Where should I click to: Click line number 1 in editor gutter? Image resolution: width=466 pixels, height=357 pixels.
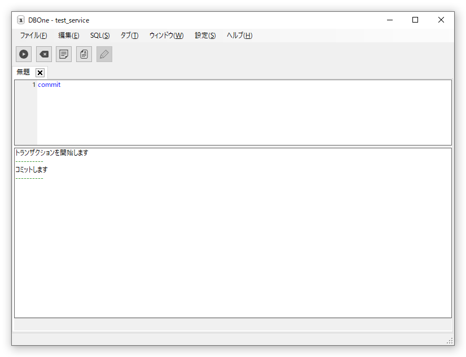(x=33, y=85)
